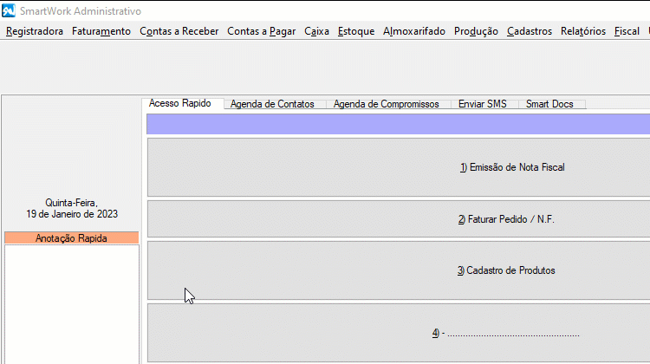650x364 pixels.
Task: Open the Estoque menu
Action: (356, 31)
